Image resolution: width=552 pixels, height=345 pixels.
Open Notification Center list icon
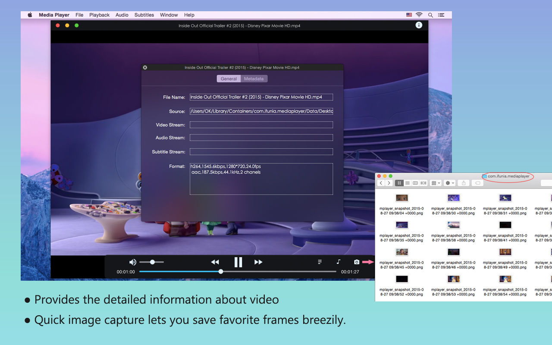pos(441,15)
